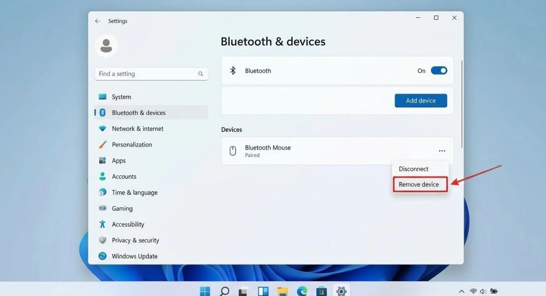Click the System monitor icon in sidebar

point(102,97)
